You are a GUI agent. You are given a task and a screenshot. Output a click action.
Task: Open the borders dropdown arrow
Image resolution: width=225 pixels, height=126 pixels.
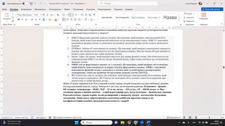coord(95,20)
